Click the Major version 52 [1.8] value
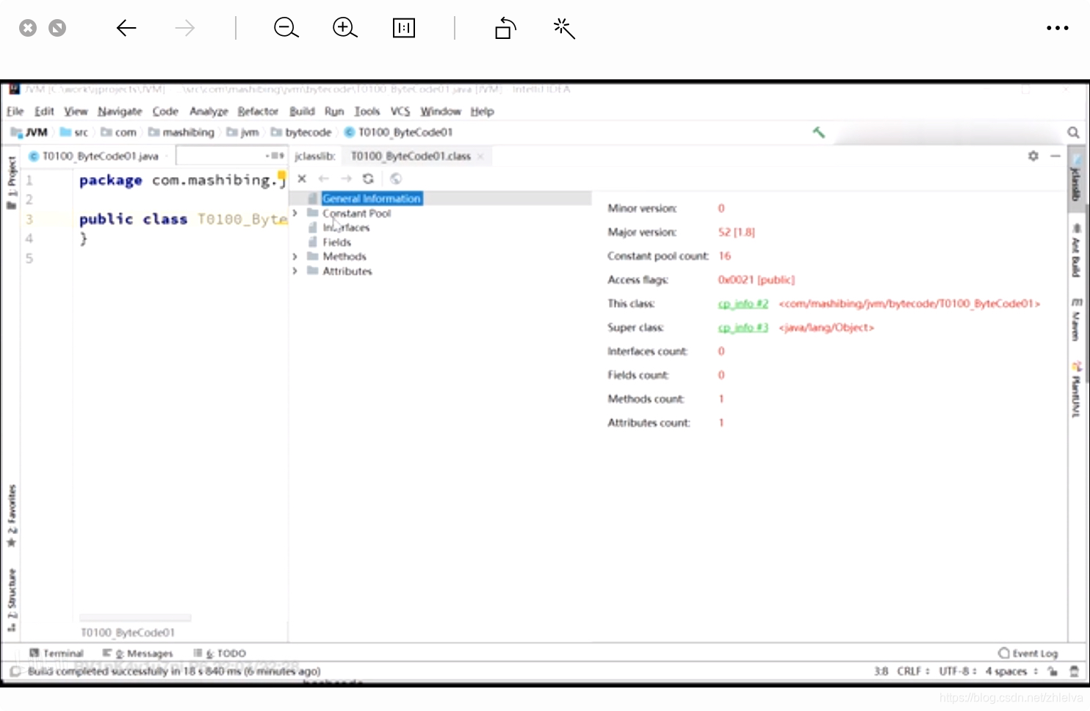 (x=737, y=232)
